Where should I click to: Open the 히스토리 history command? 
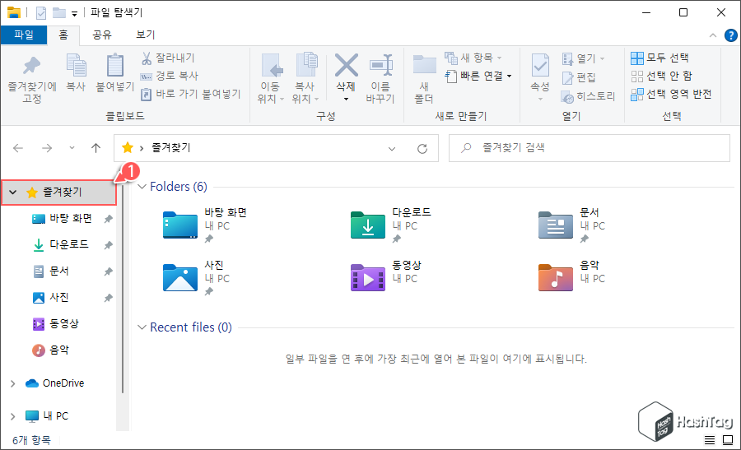[x=588, y=96]
